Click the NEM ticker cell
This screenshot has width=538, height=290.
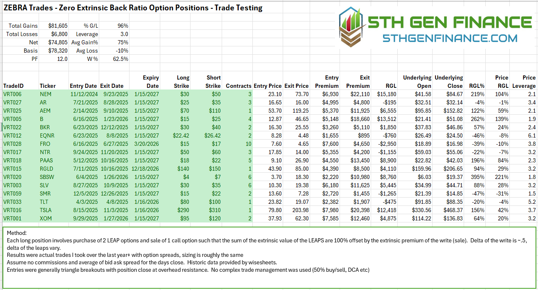(45, 94)
